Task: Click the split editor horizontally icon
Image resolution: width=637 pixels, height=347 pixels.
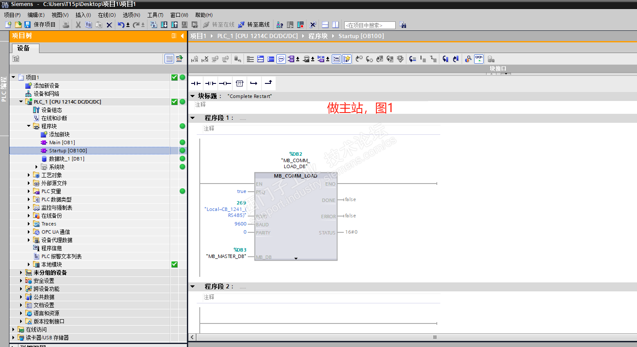Action: click(325, 25)
